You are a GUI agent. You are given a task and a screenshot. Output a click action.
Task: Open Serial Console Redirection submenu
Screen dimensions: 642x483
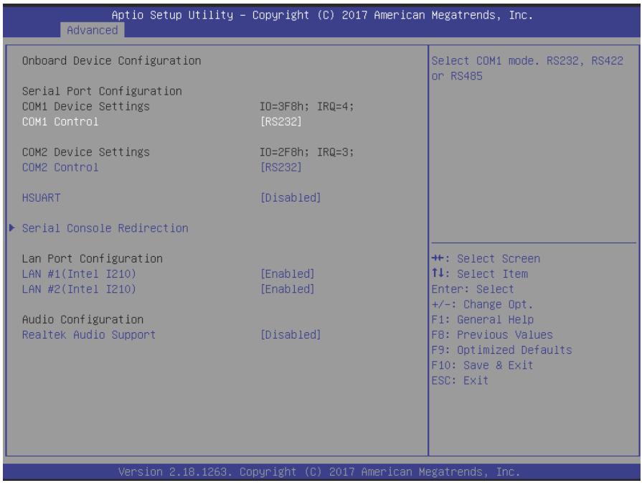105,228
